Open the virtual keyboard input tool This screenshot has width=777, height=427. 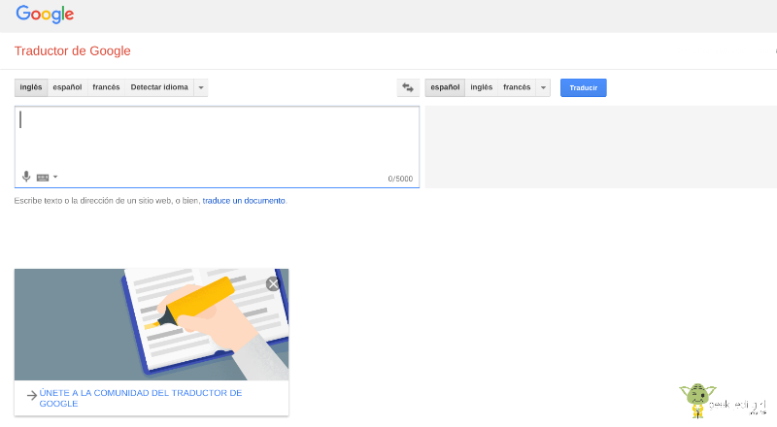43,178
